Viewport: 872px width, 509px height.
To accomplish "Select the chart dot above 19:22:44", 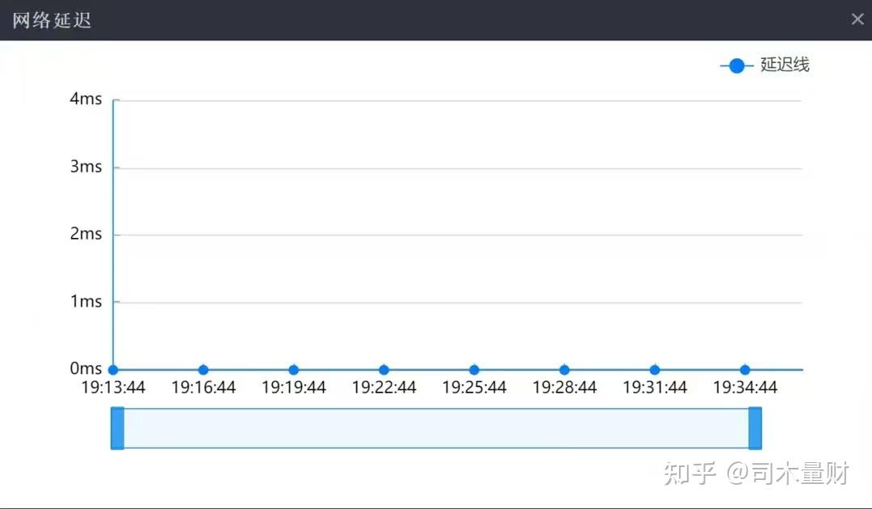I will (x=384, y=370).
